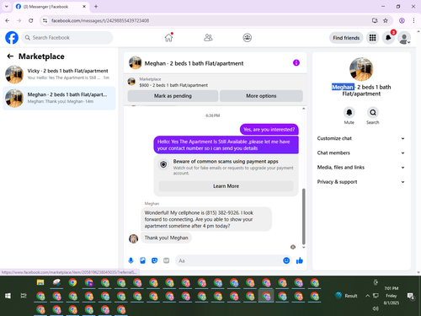The image size is (421, 316).
Task: Click Meghan's cellphone number message
Action: pos(206,219)
